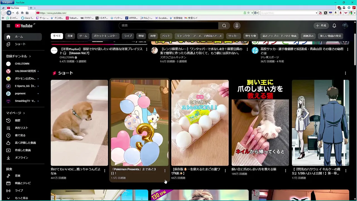Select the サッカー filter chip

click(x=233, y=36)
